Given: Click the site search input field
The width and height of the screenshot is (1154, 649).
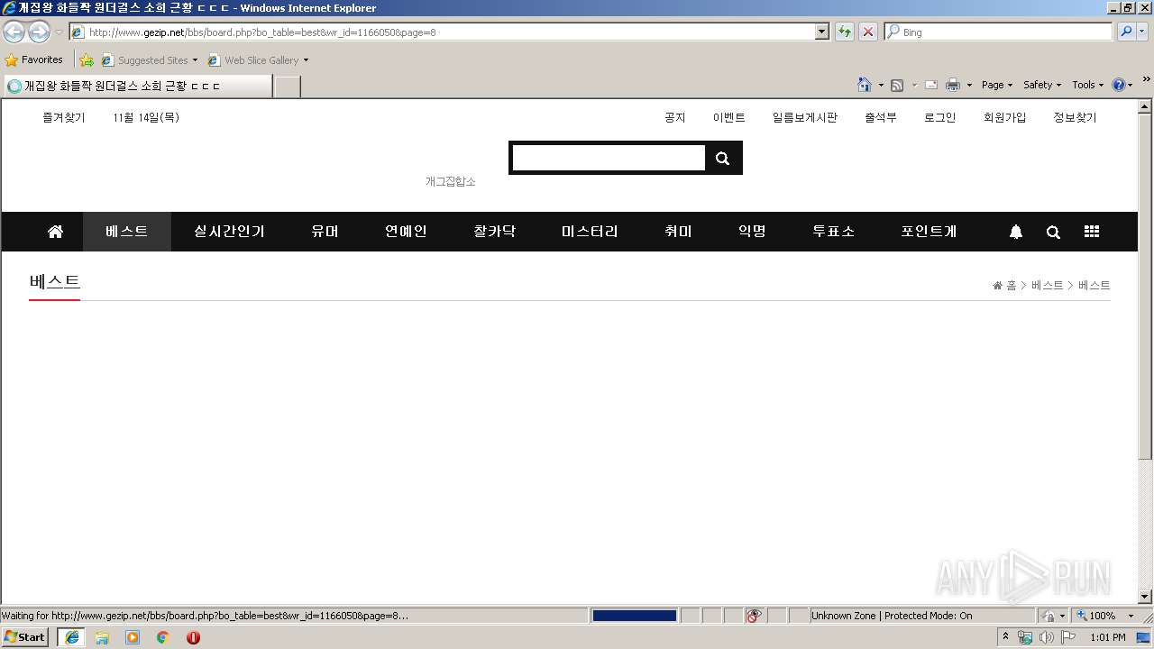Looking at the screenshot, I should point(609,158).
